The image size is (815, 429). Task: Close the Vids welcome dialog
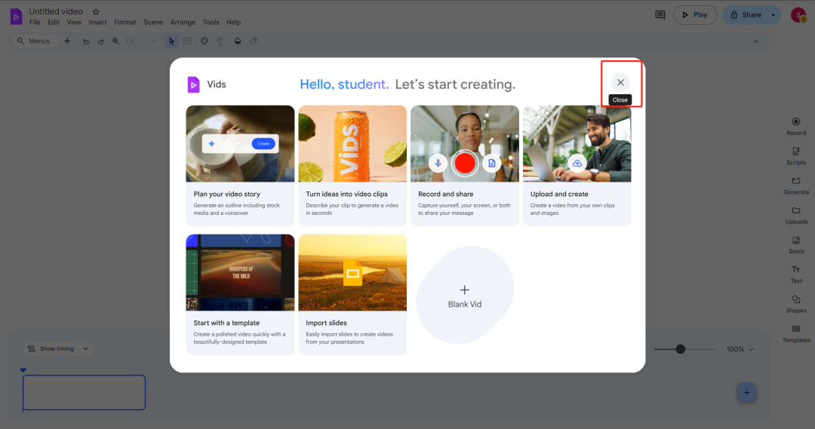click(x=620, y=83)
